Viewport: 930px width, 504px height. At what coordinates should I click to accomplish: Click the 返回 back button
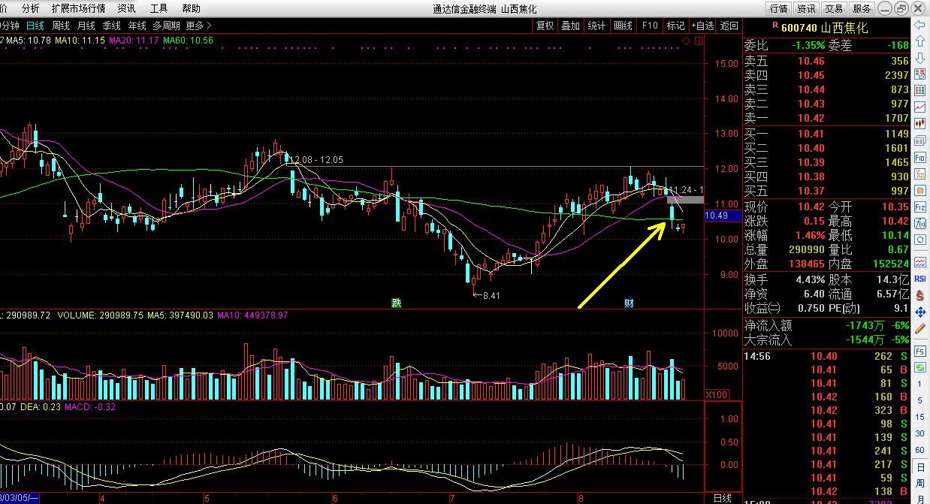click(x=729, y=26)
